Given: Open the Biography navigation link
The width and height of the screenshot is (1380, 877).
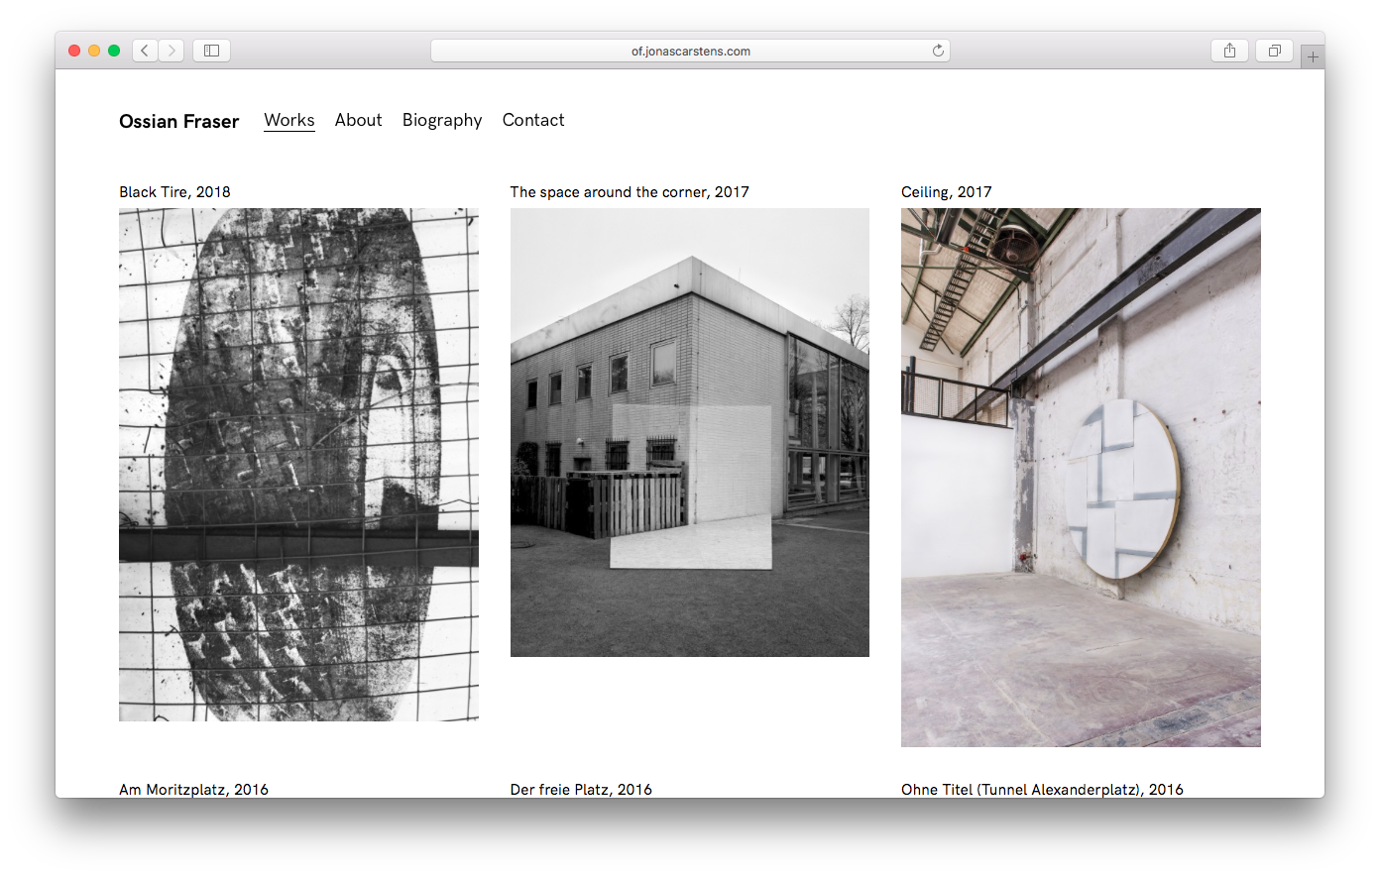Looking at the screenshot, I should [442, 121].
